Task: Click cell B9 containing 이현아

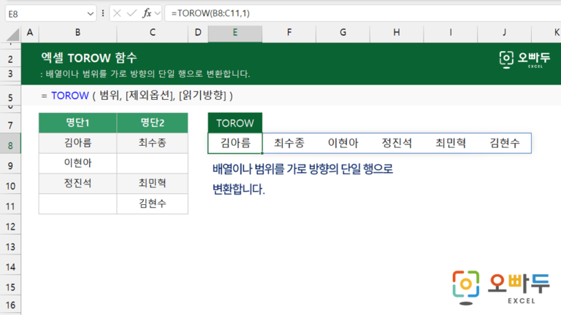Action: coord(77,163)
